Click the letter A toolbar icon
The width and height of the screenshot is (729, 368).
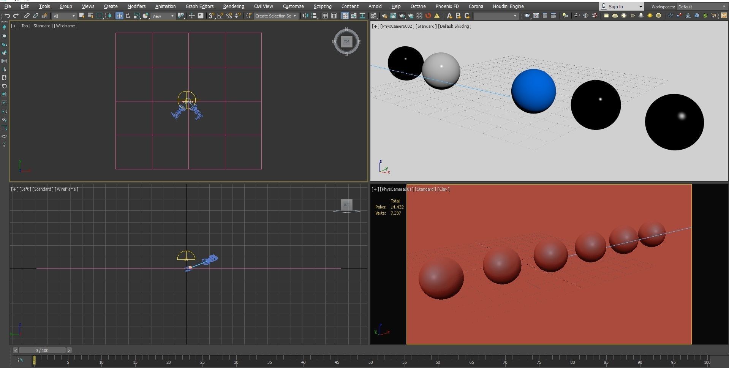coord(449,16)
